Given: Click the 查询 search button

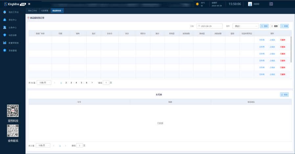Looking at the screenshot, I should click(264, 26).
